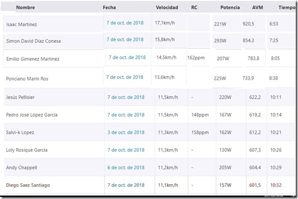Click the 17,1km/h speed value
Image resolution: width=298 pixels, height=199 pixels.
click(165, 23)
